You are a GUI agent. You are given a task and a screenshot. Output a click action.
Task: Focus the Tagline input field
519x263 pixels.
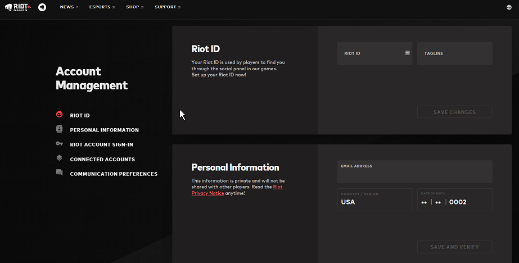pos(454,53)
